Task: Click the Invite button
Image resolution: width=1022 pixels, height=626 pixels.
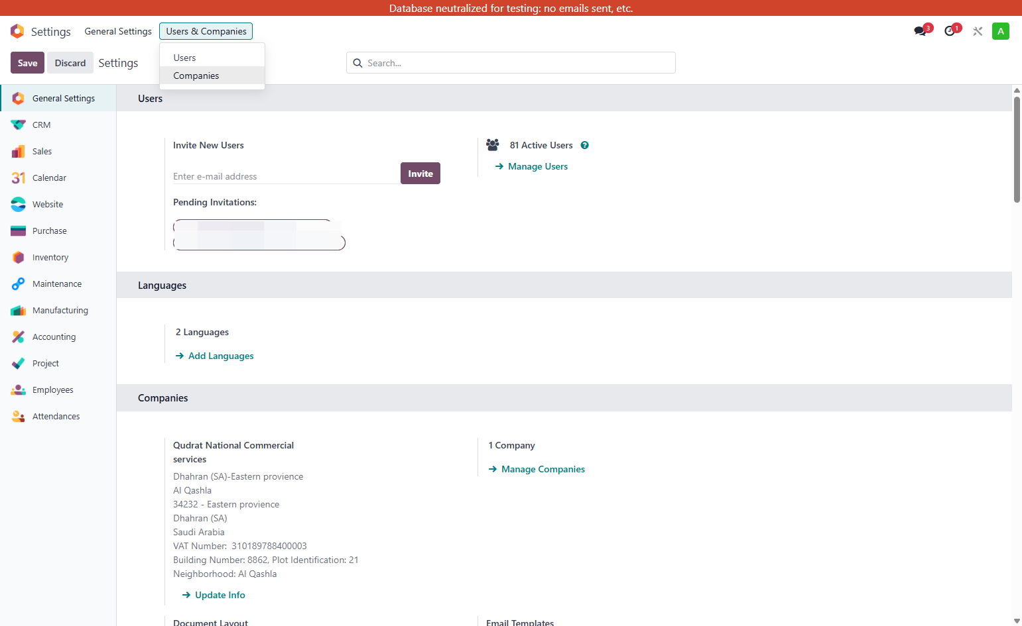Action: click(x=420, y=174)
